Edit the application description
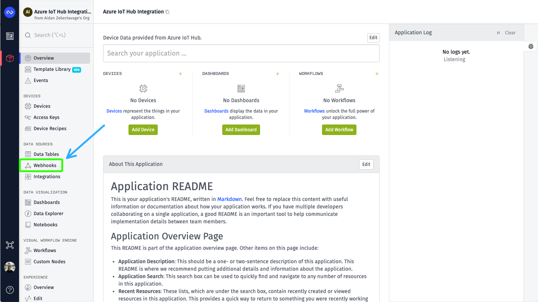This screenshot has height=302, width=538. (373, 38)
